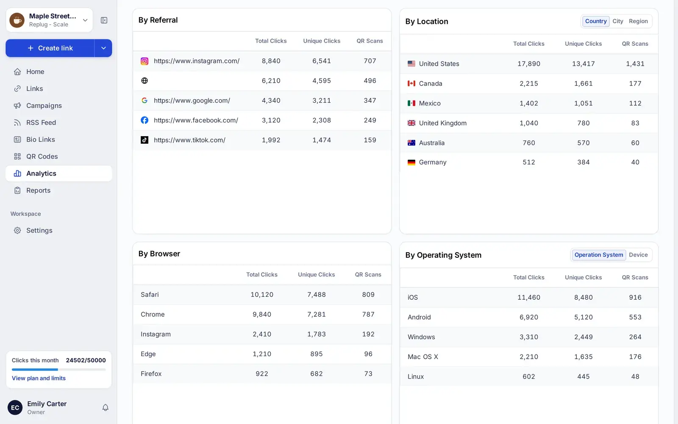Open Bio Links in sidebar
678x424 pixels.
pos(59,139)
